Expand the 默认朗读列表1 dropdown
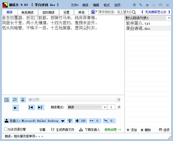 [148, 18]
